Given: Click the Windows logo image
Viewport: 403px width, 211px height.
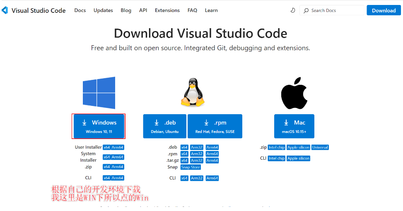Looking at the screenshot, I should coord(99,93).
